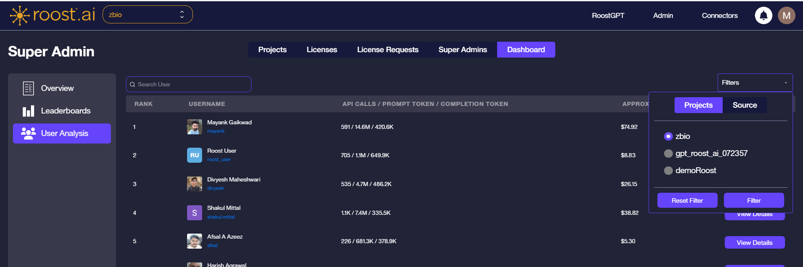Click the Overview document icon
This screenshot has width=803, height=267.
pyautogui.click(x=28, y=88)
